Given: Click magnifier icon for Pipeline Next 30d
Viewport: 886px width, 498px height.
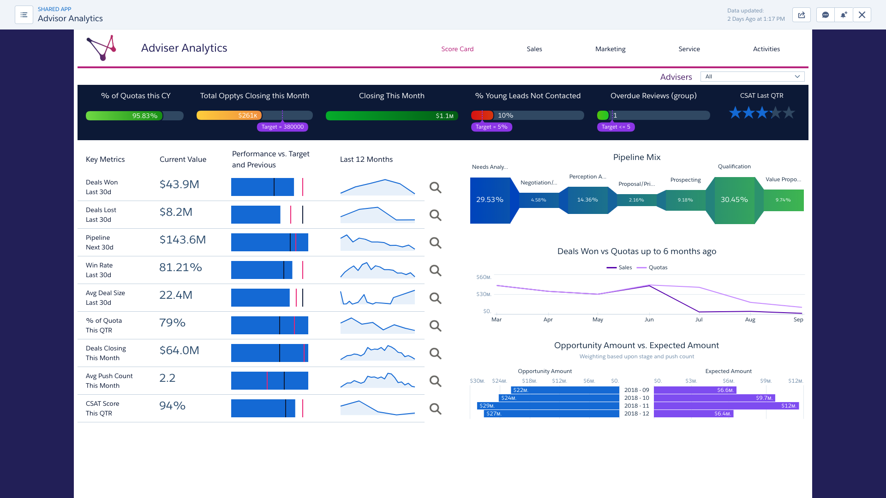Looking at the screenshot, I should pos(435,243).
